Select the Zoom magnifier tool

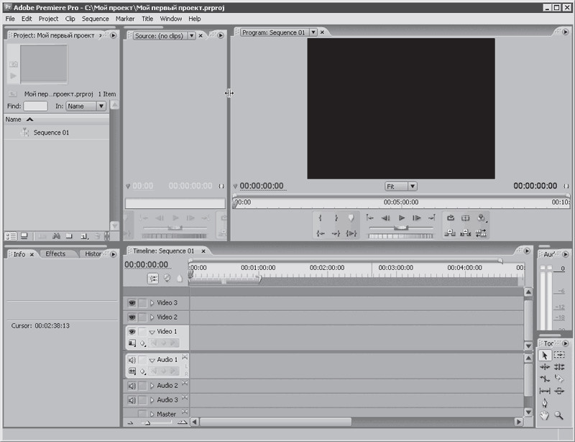tap(558, 415)
